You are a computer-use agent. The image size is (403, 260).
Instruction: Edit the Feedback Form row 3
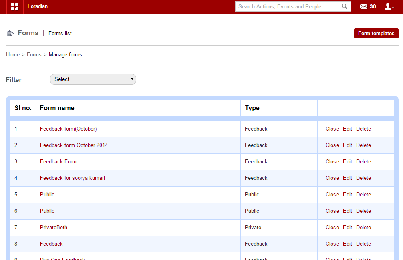coord(347,162)
